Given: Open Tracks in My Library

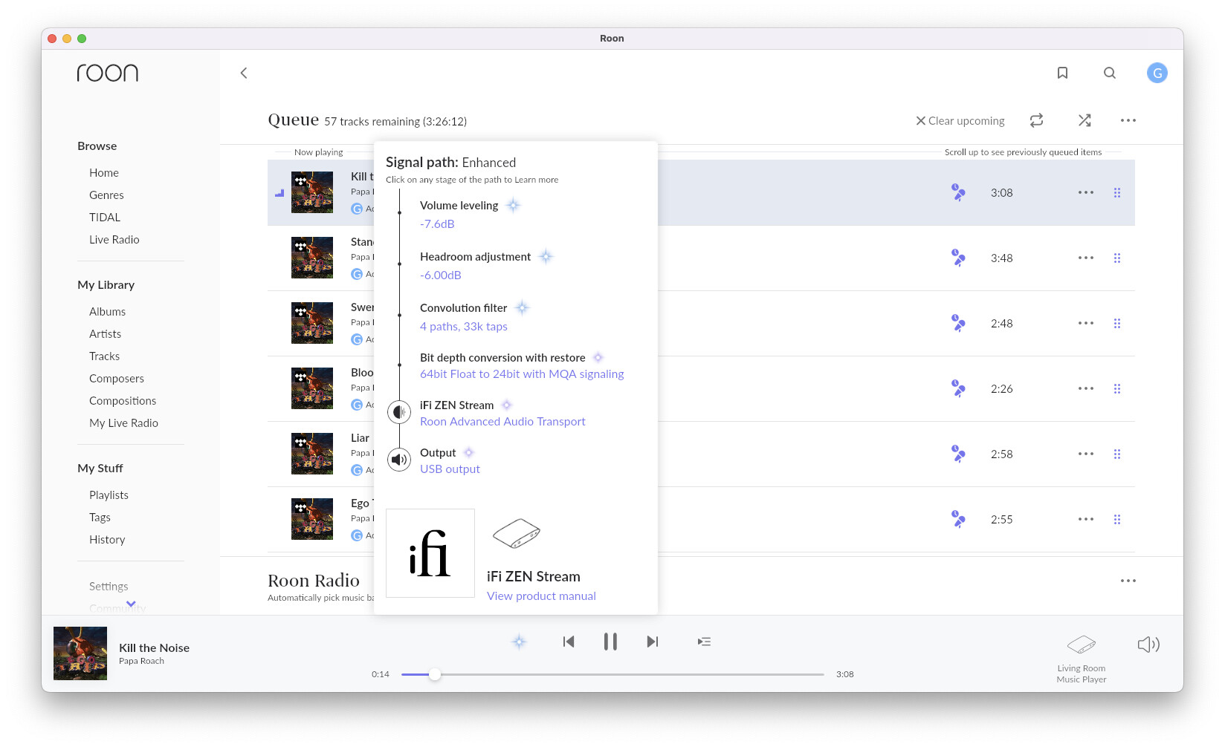Looking at the screenshot, I should coord(104,356).
